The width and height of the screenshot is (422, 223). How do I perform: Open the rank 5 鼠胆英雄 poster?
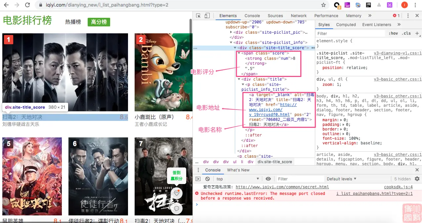[32, 176]
